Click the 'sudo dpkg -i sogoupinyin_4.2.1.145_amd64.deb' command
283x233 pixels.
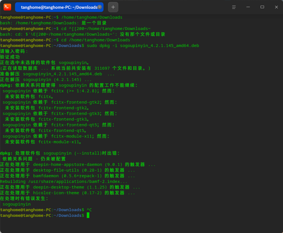pyautogui.click(x=143, y=46)
